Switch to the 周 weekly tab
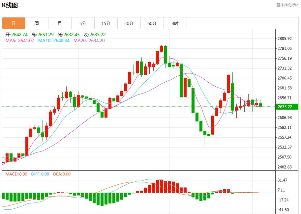 click(37, 23)
